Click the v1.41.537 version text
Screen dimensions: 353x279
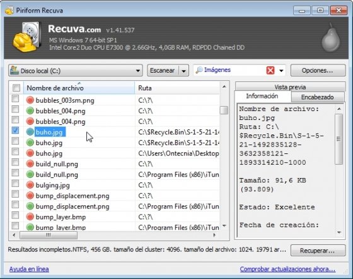click(x=120, y=30)
